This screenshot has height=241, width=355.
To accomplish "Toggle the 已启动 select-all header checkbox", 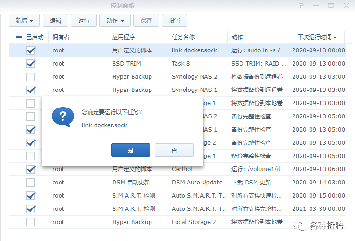I will coord(19,37).
